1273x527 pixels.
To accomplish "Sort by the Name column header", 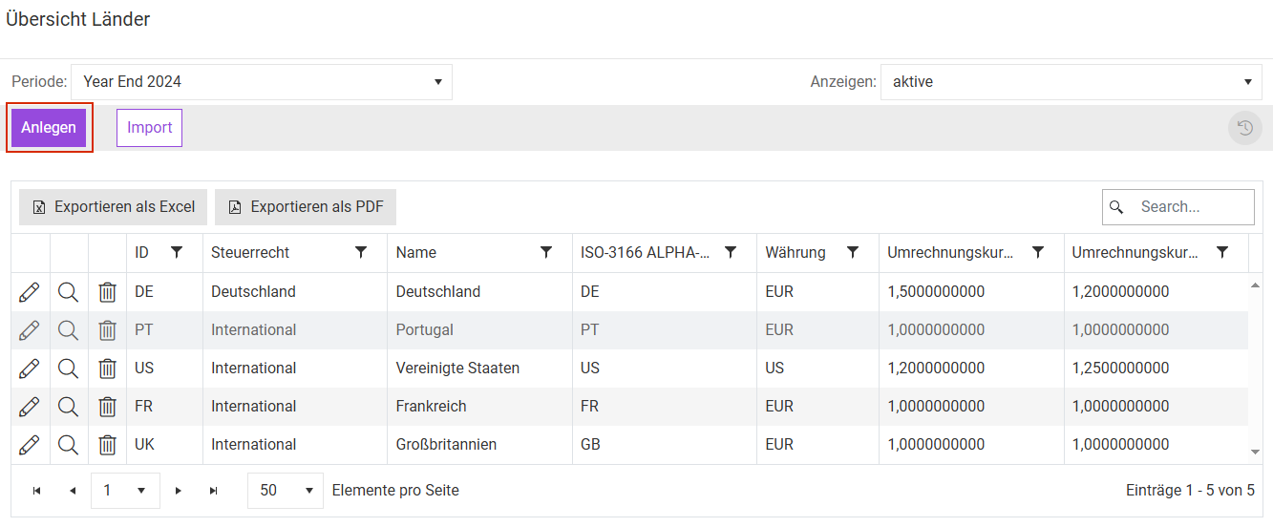I will pyautogui.click(x=416, y=253).
